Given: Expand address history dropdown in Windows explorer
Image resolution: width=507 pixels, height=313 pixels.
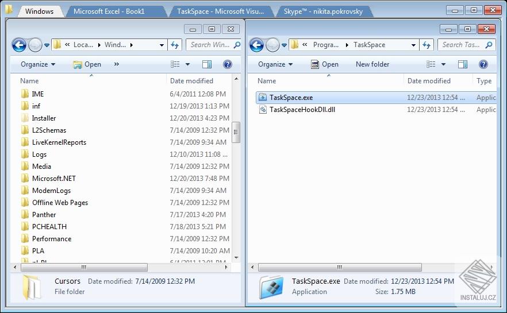Looking at the screenshot, I should 162,45.
